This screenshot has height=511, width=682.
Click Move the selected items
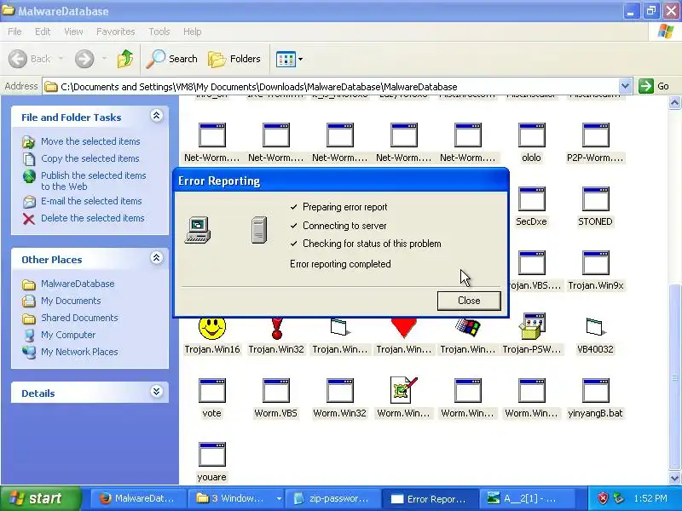click(x=90, y=141)
